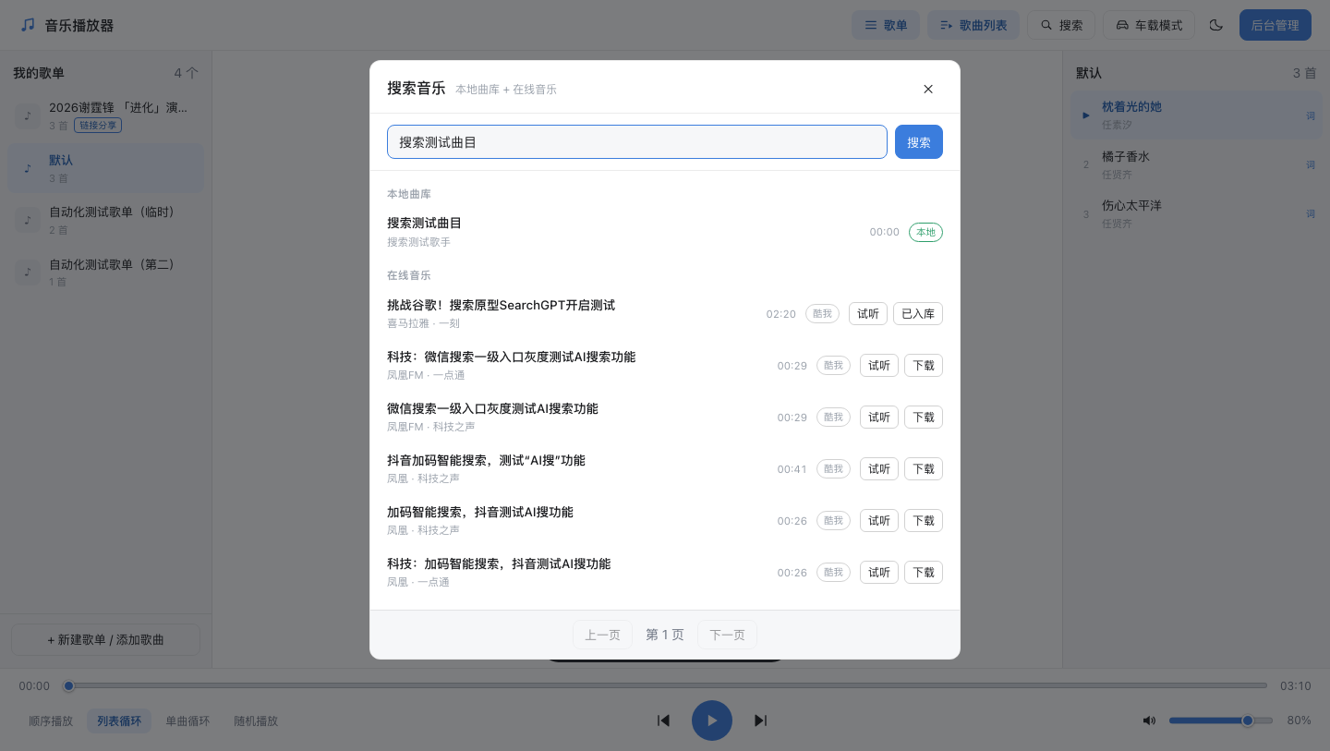Image resolution: width=1330 pixels, height=751 pixels.
Task: Click the header 搜索 button with magnifier
Action: click(1061, 25)
